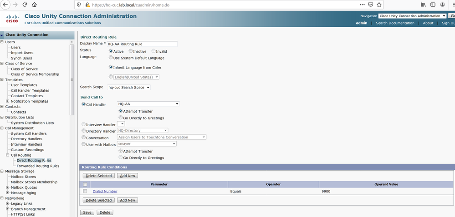Open Mailbox Stores in tree
455x217 pixels.
(x=24, y=177)
